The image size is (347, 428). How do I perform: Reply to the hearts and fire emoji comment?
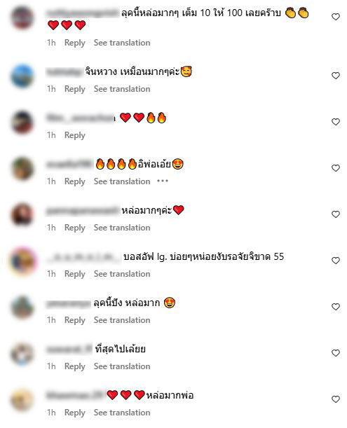(74, 135)
